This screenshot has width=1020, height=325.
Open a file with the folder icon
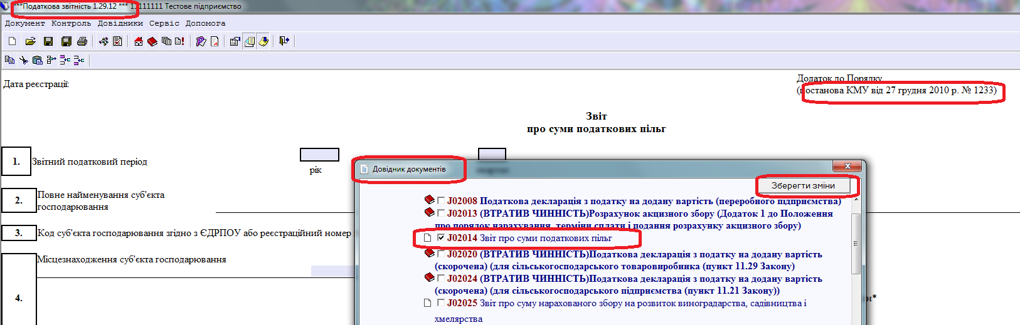tap(30, 41)
